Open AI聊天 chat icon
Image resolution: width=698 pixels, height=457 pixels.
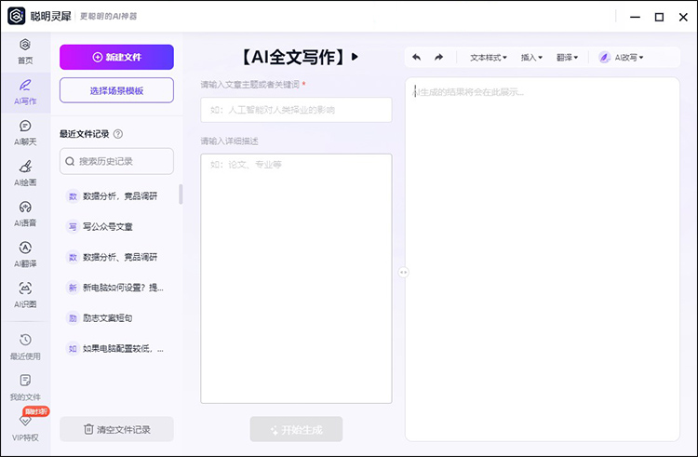tap(25, 126)
